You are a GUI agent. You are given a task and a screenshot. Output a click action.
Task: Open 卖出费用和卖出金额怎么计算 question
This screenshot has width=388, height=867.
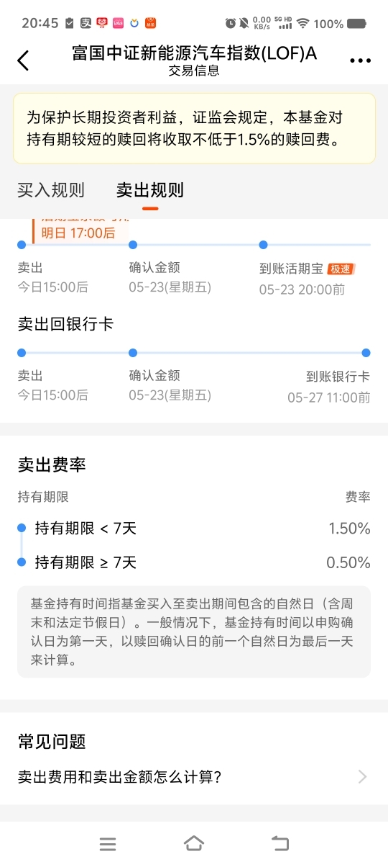coord(119,777)
